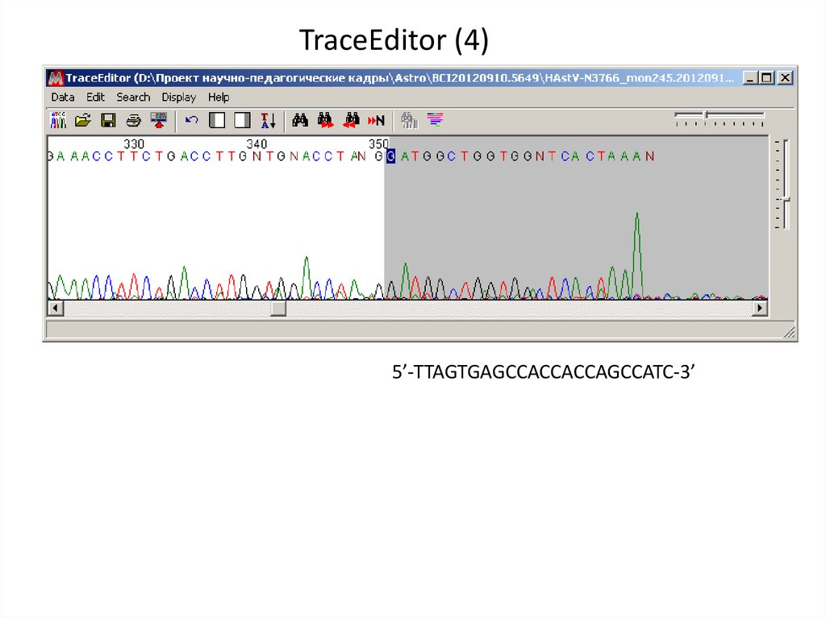826x618 pixels.
Task: Click the horizontal scrollbar thumb
Action: 278,308
